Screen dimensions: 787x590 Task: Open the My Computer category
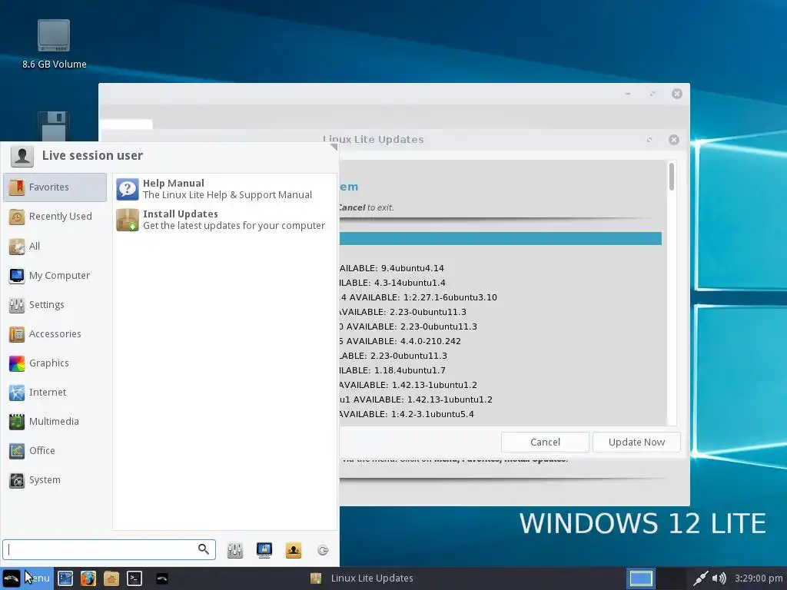[x=55, y=276]
